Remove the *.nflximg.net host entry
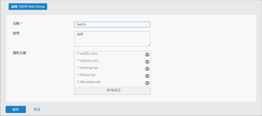This screenshot has height=116, width=262. [147, 69]
